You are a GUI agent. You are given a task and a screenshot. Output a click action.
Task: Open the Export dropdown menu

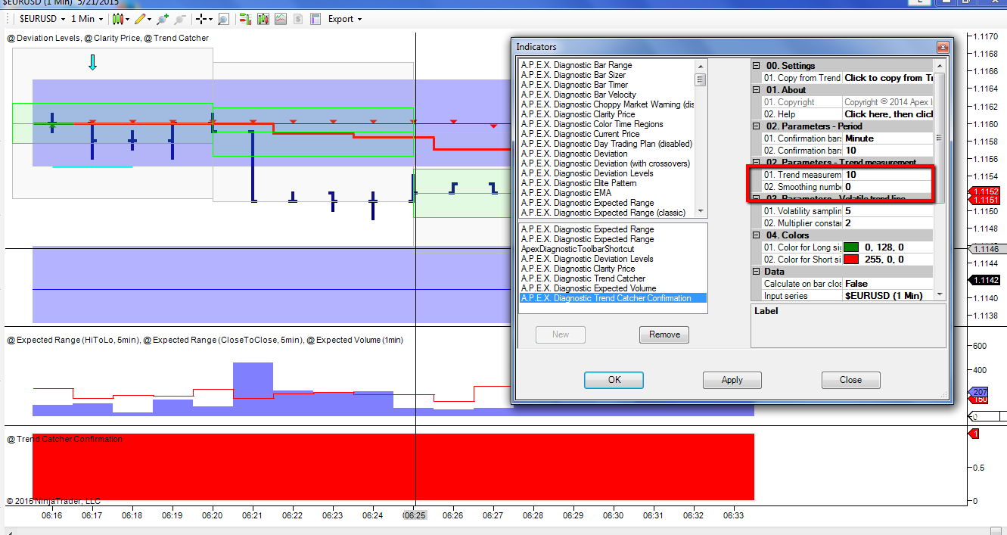pyautogui.click(x=345, y=19)
